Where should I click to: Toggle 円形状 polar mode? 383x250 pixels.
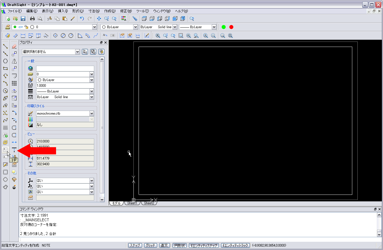click(180, 245)
